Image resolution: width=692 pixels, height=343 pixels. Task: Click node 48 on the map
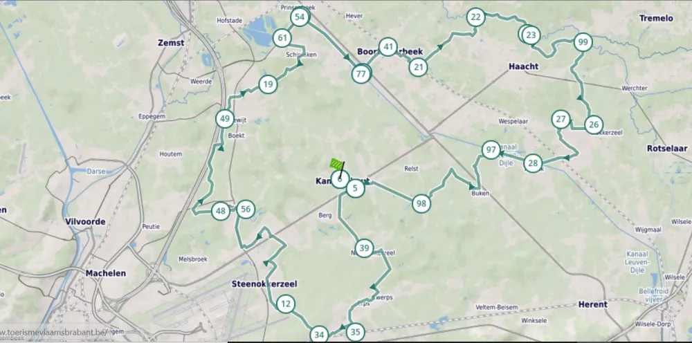pos(221,212)
